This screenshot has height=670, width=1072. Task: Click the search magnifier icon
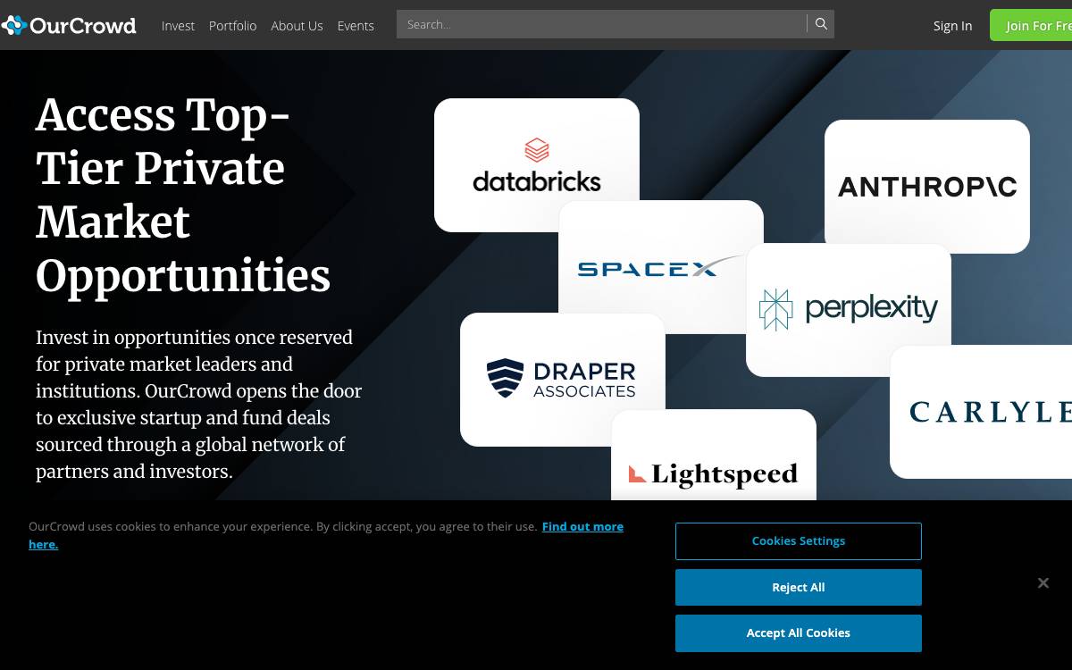(821, 24)
